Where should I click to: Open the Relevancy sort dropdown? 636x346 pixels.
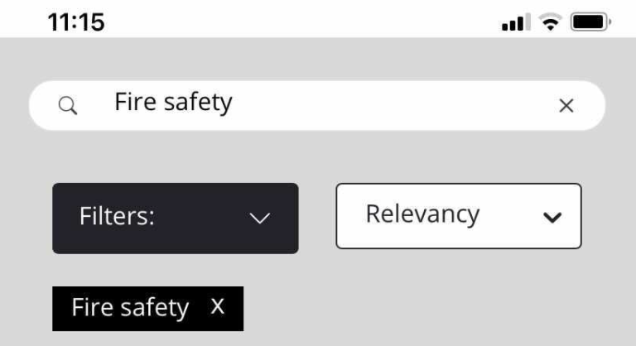pos(458,216)
